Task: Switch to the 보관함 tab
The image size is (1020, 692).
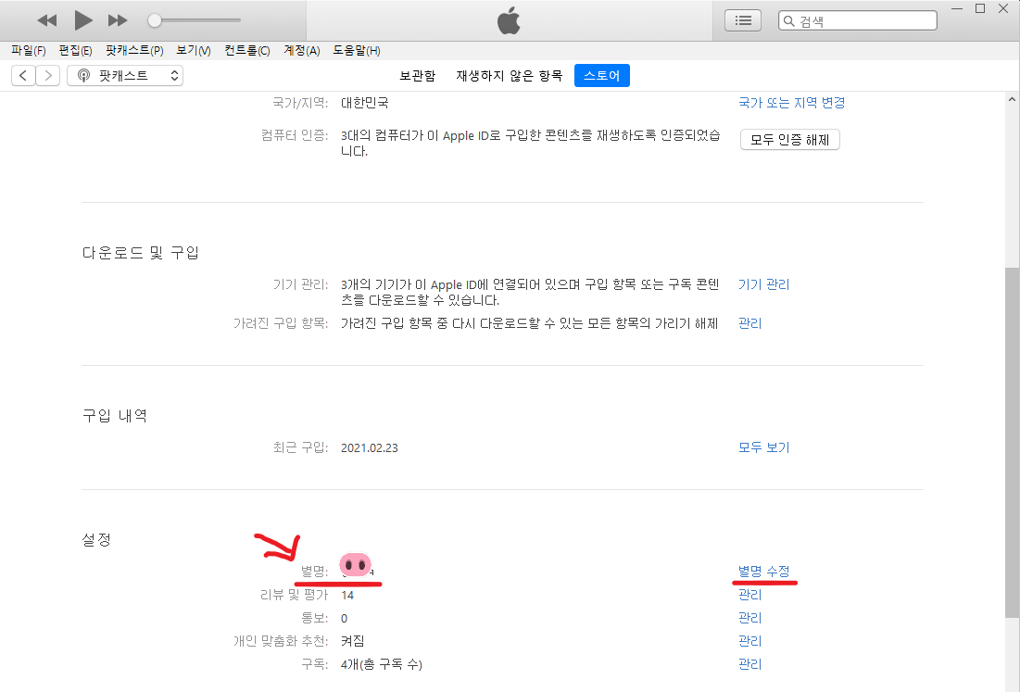Action: (x=417, y=75)
